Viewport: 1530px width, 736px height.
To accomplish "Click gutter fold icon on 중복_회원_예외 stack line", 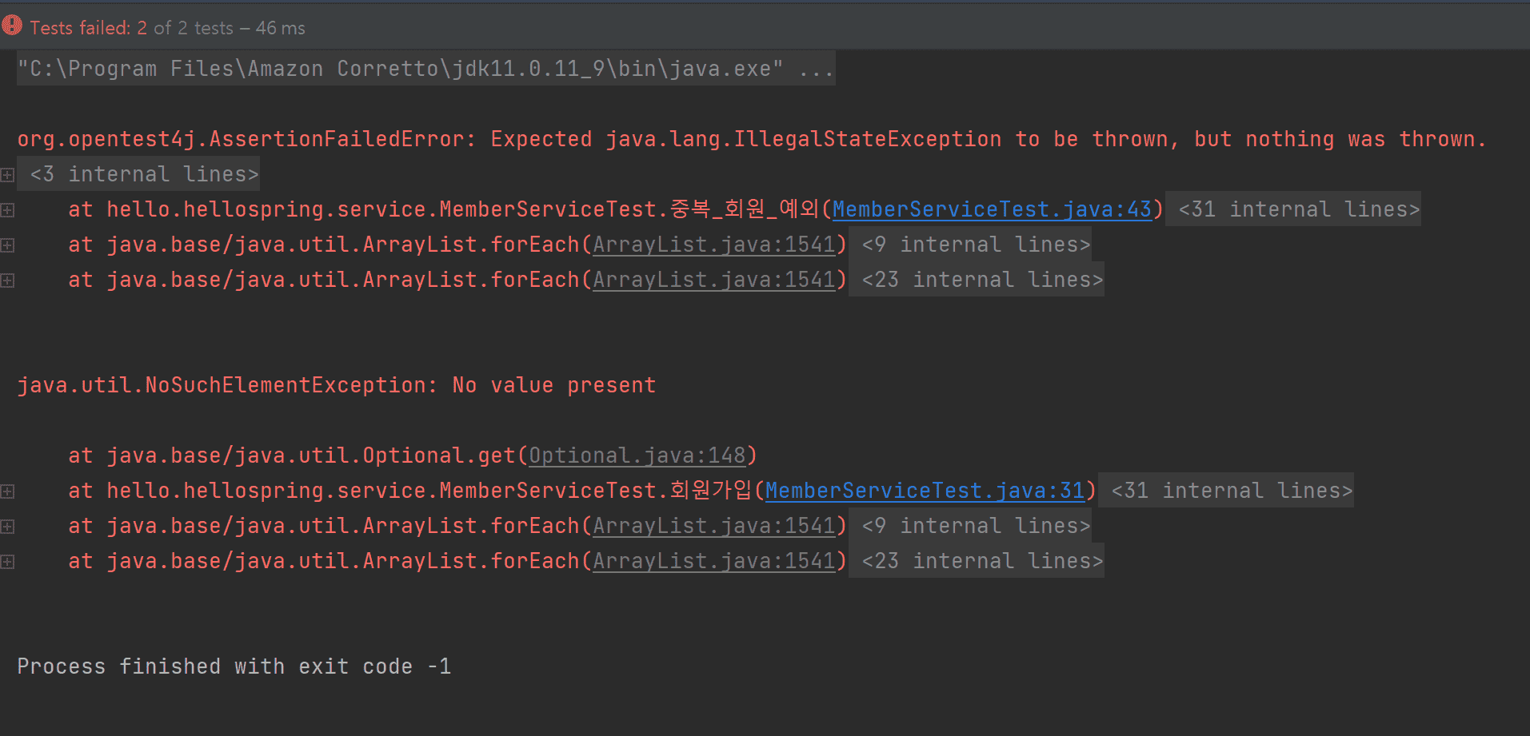I will pos(7,210).
